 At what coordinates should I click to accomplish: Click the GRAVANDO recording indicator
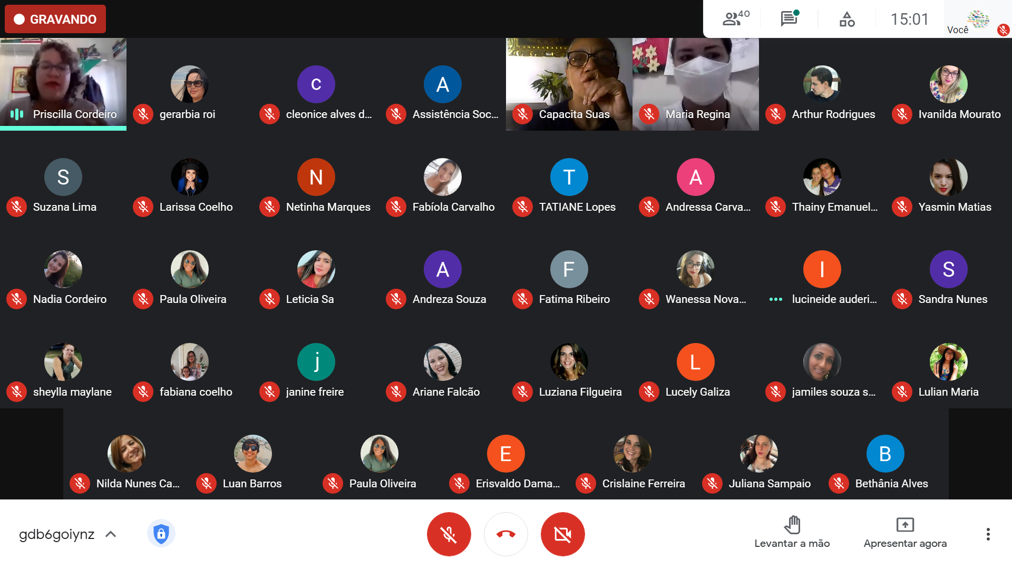55,19
